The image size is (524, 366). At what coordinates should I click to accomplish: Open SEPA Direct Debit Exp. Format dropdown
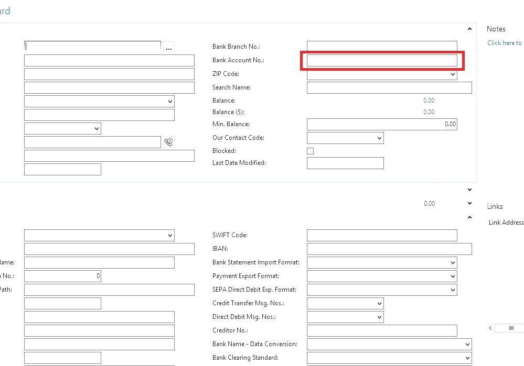coord(453,290)
